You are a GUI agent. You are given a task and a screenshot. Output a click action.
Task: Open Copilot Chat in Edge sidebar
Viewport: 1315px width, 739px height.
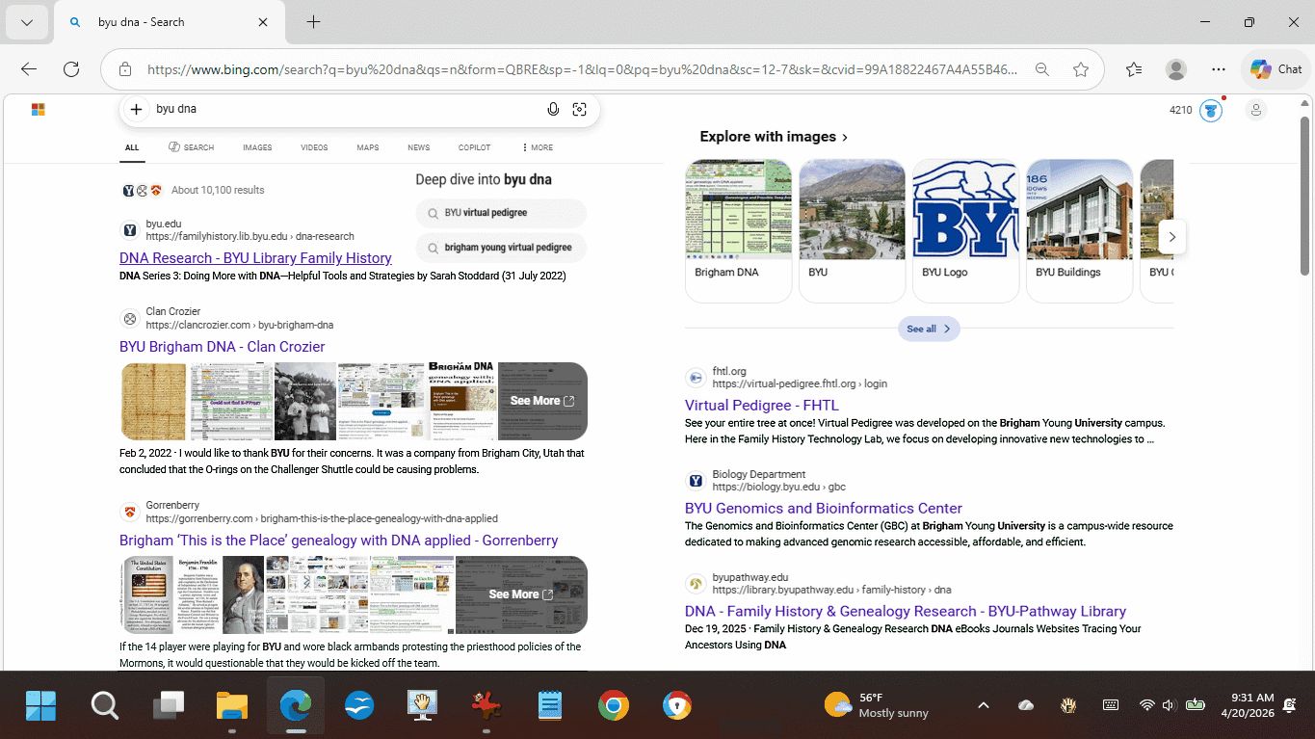tap(1276, 69)
